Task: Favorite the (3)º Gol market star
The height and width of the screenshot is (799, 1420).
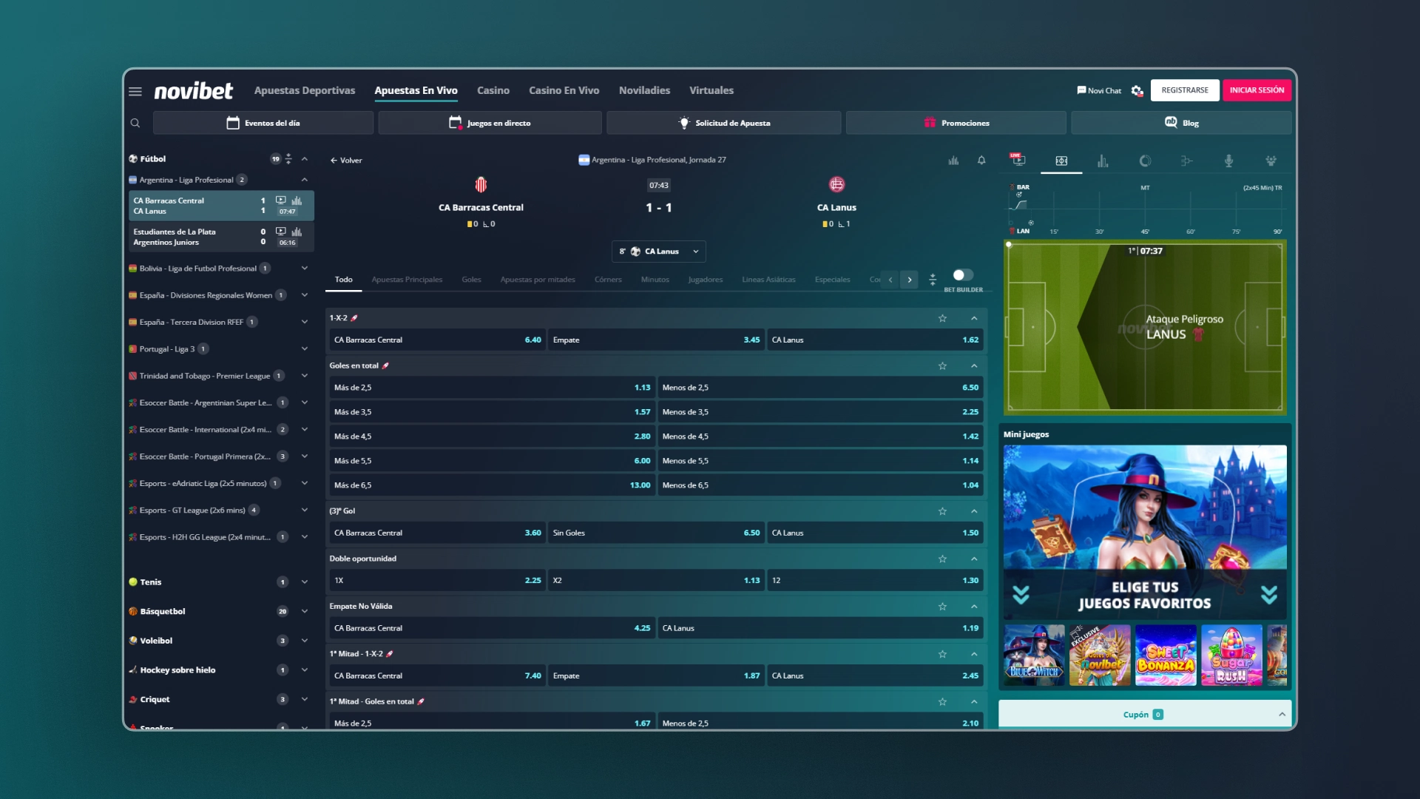Action: pos(942,510)
